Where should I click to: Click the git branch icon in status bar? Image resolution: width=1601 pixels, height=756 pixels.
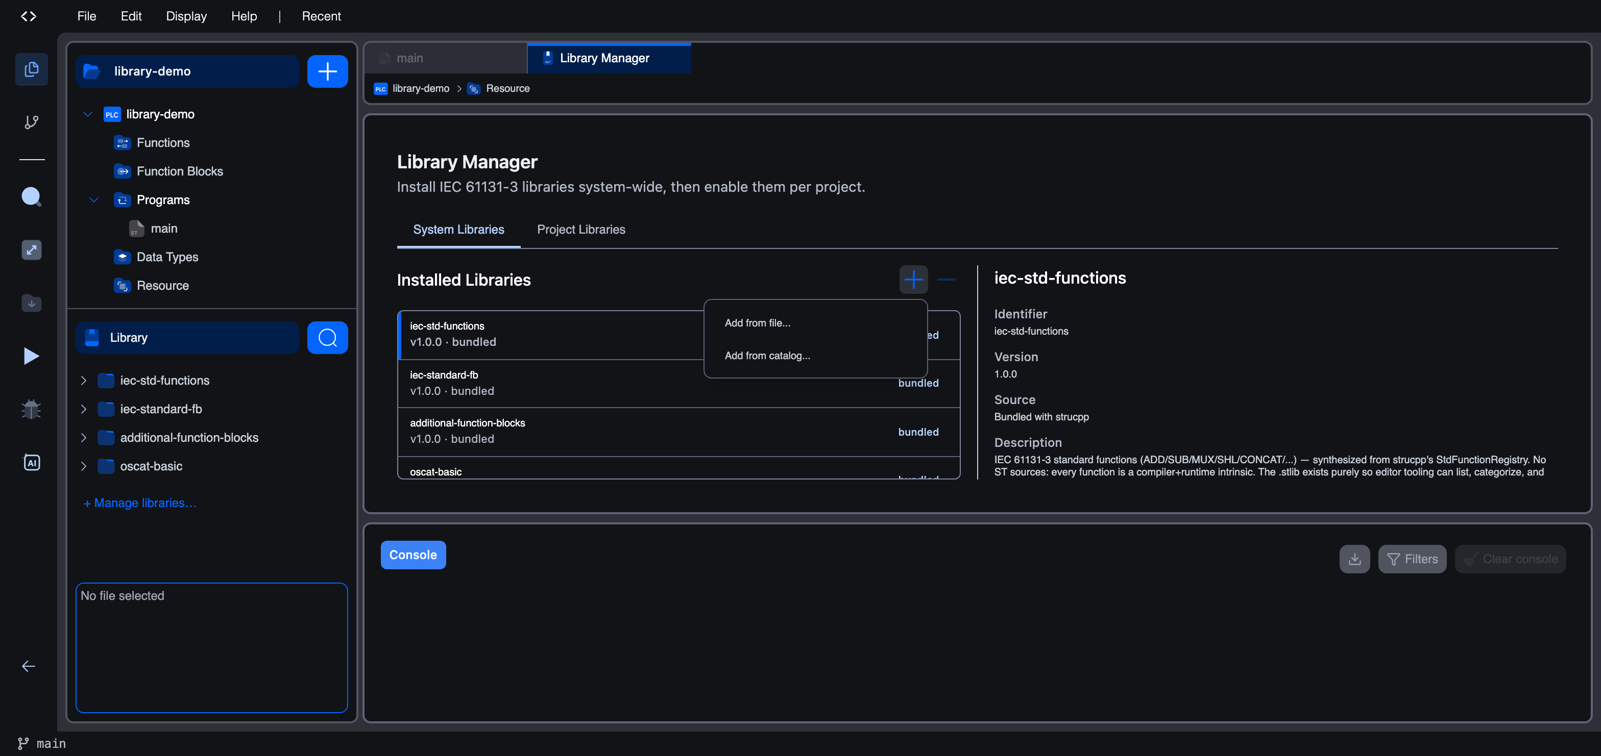[23, 744]
